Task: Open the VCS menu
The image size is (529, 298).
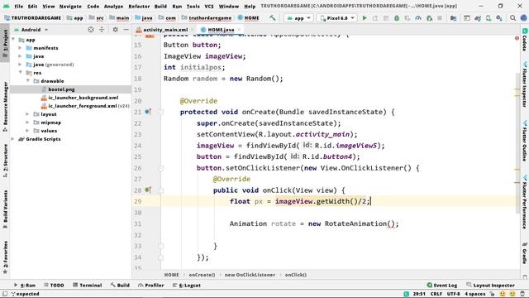Action: 209,6
